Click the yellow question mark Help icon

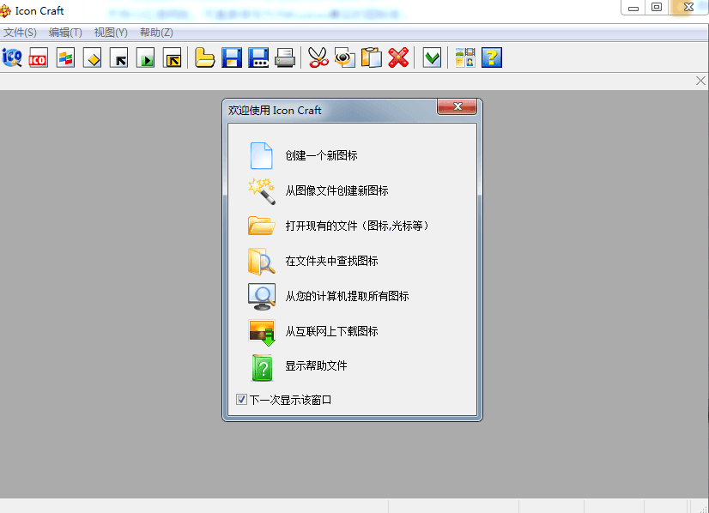tap(492, 57)
